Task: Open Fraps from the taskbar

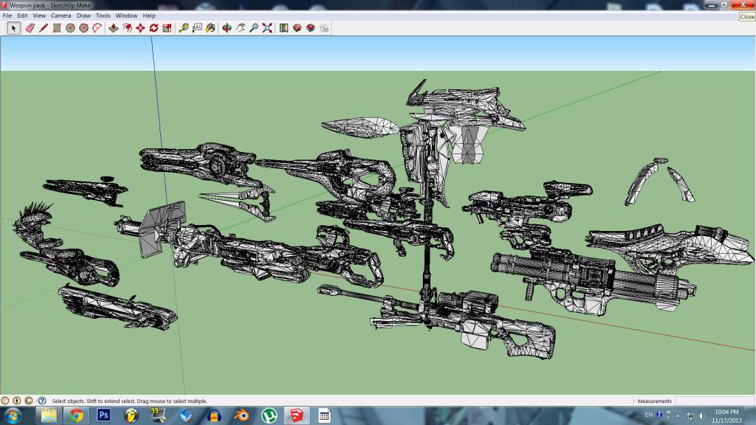Action: (158, 415)
